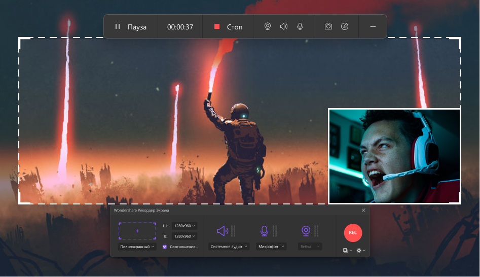This screenshot has height=277, width=480.
Task: Minimize the recording toolbar with dash icon
Action: pyautogui.click(x=373, y=27)
